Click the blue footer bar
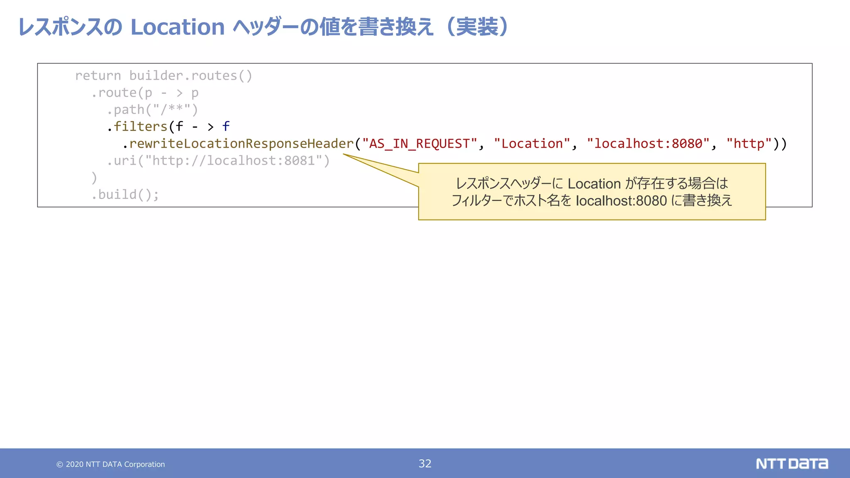 tap(291, 463)
